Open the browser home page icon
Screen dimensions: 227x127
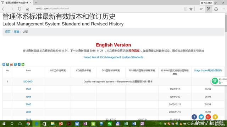pos(28,9)
